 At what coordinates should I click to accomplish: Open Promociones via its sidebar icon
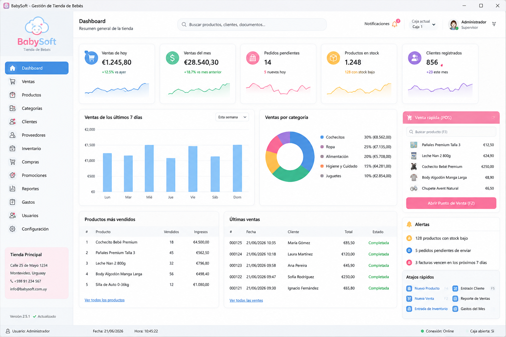click(x=13, y=175)
